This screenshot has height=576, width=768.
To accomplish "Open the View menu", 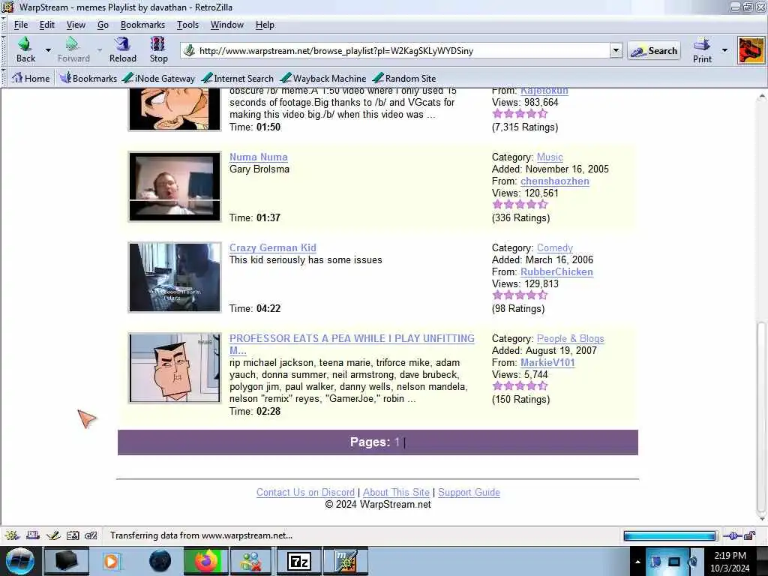I will point(76,25).
